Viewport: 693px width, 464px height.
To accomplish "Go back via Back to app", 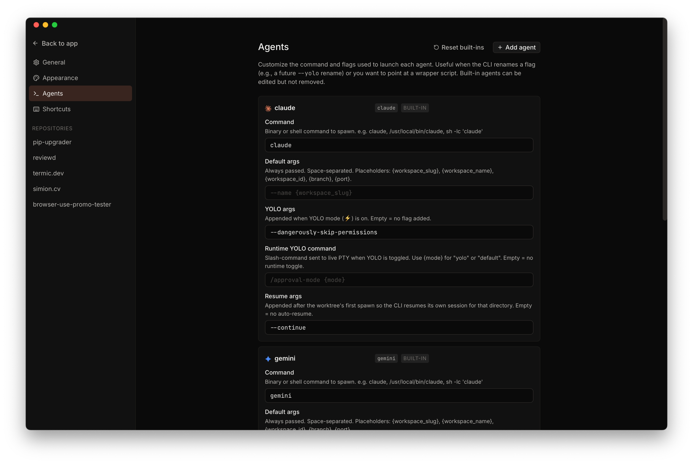I will pos(55,43).
